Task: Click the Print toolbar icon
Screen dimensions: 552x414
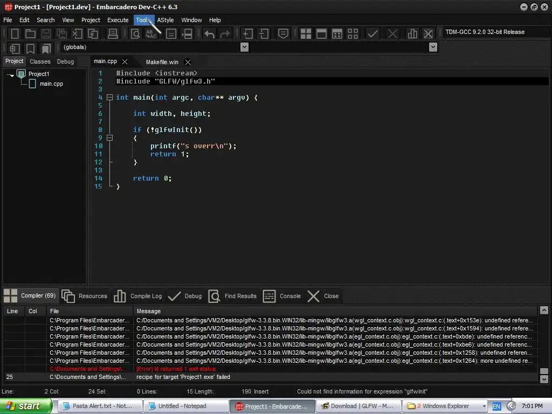Action: 113,34
